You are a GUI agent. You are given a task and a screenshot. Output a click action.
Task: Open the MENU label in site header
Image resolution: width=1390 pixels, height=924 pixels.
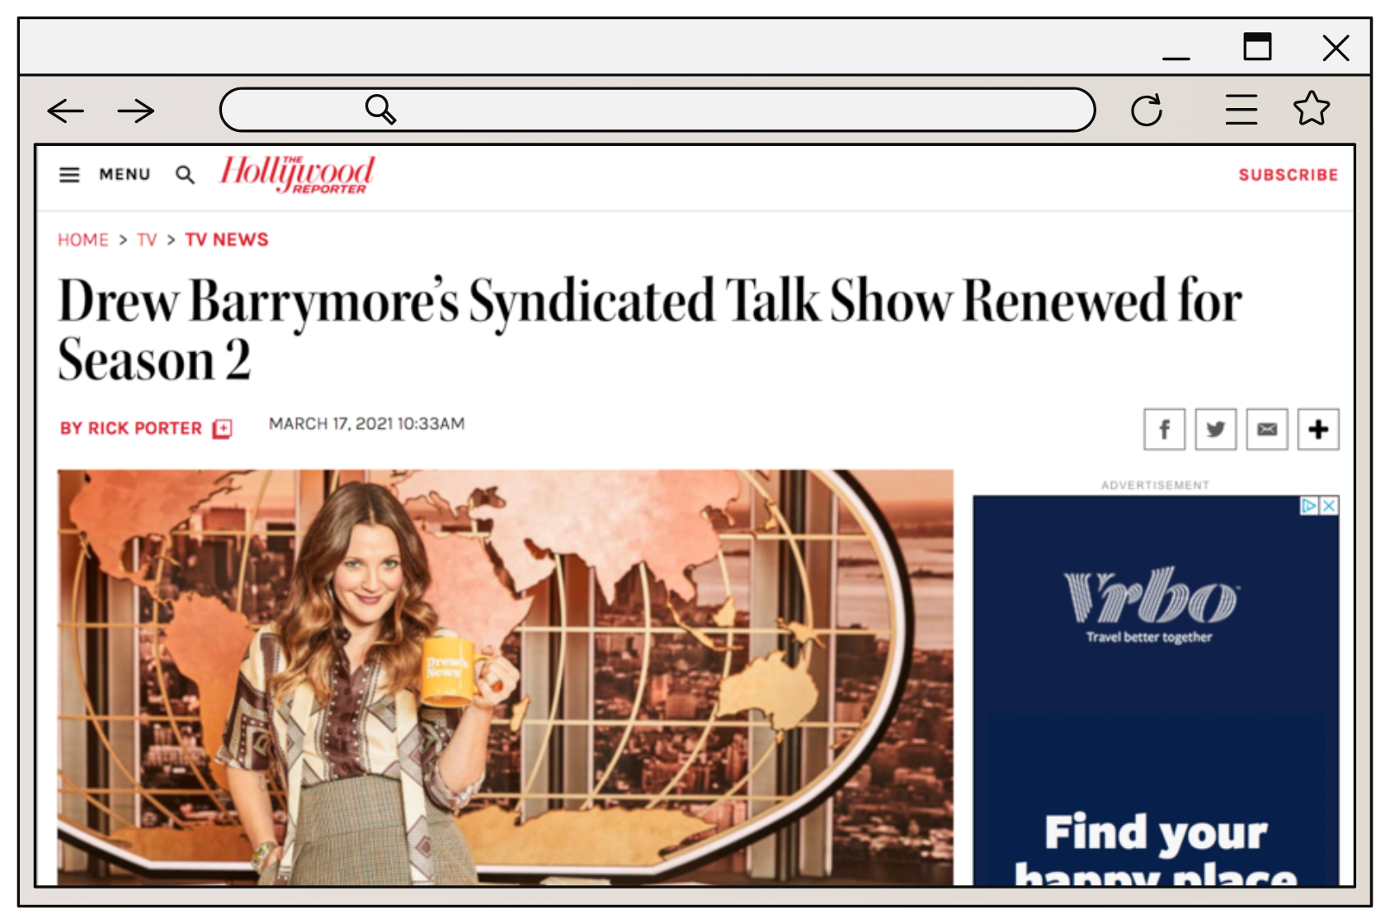click(x=125, y=175)
